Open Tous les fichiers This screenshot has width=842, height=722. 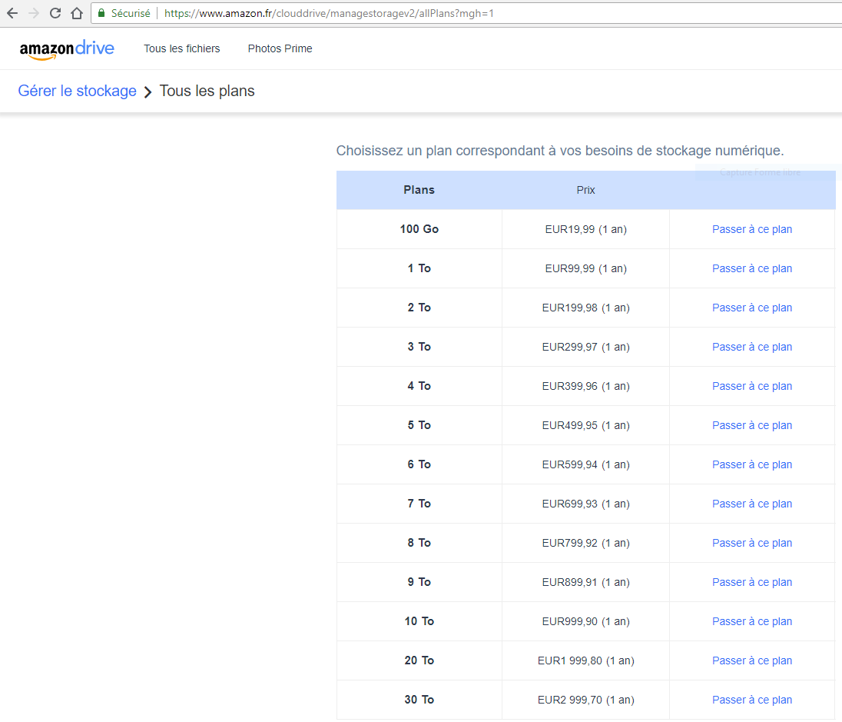click(181, 48)
